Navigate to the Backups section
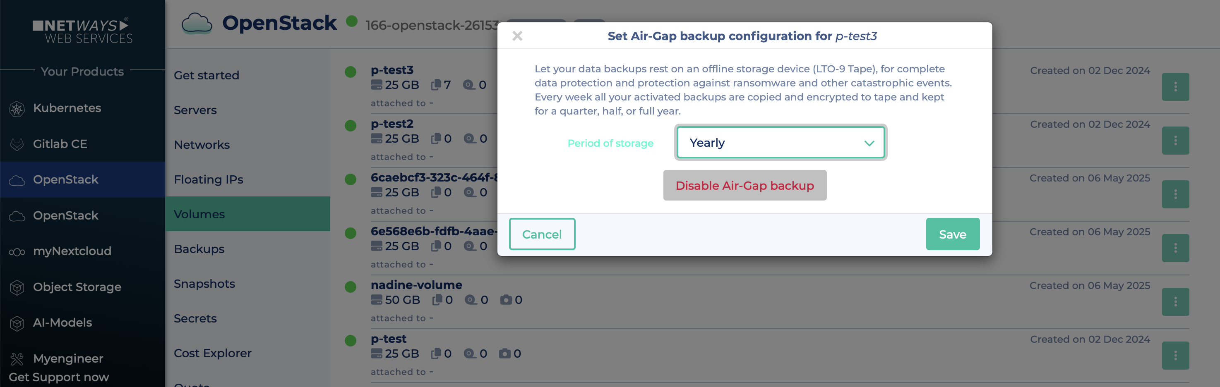This screenshot has height=387, width=1220. coord(199,249)
